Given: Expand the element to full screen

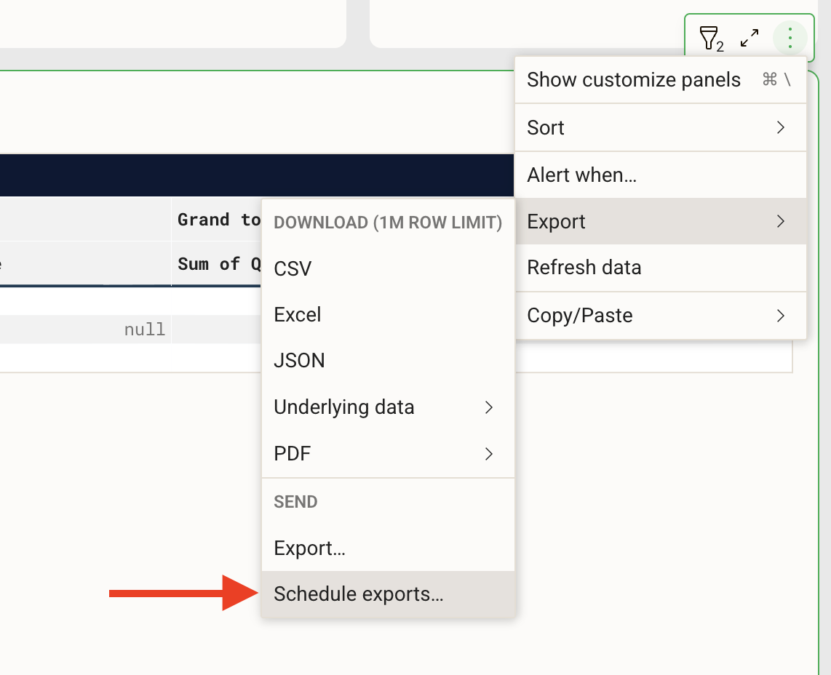Looking at the screenshot, I should point(750,38).
